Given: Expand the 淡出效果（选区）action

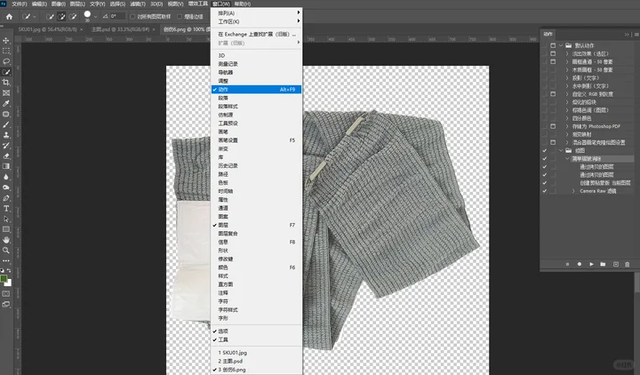Looking at the screenshot, I should pos(567,53).
